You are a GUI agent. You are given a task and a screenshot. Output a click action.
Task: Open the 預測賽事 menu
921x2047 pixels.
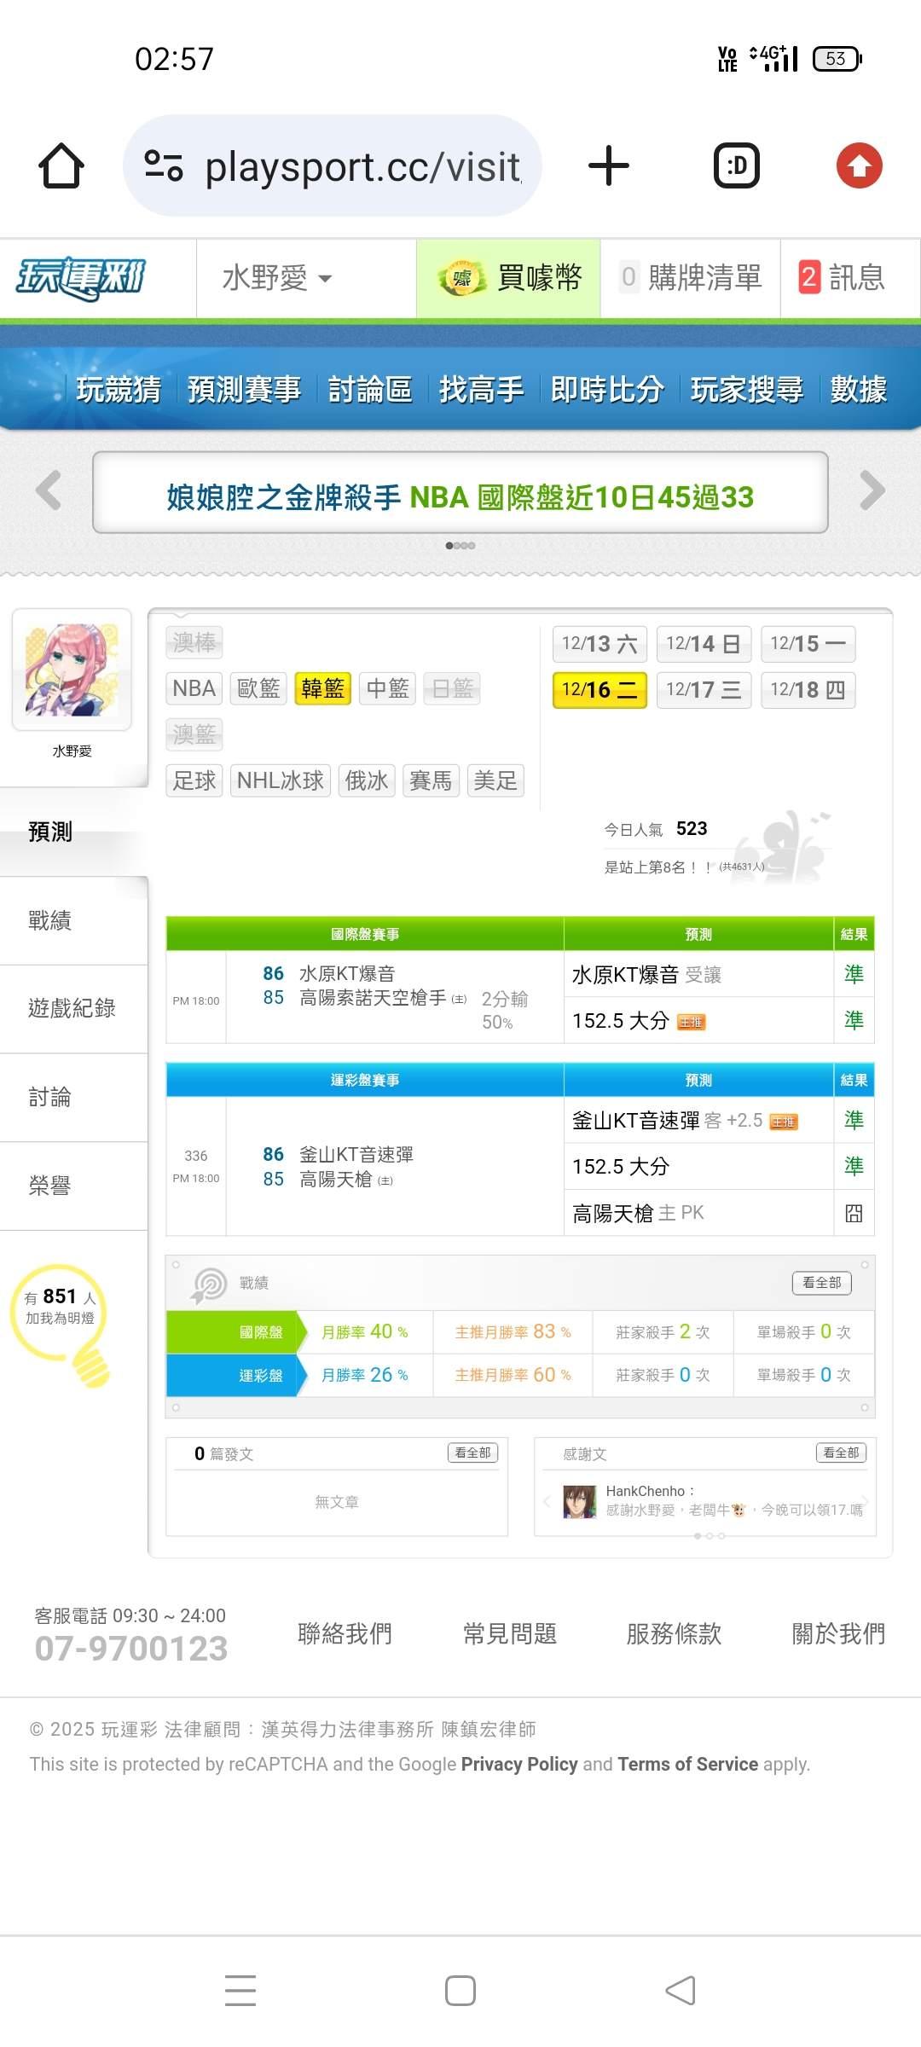(x=244, y=390)
